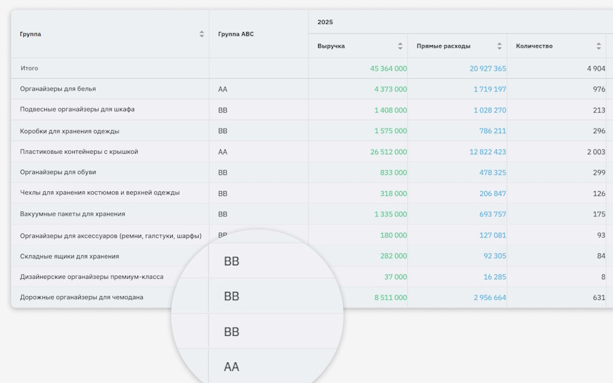Click Вакуумные пакеты для хранения row
Viewport: 613px width, 383px height.
tap(72, 214)
